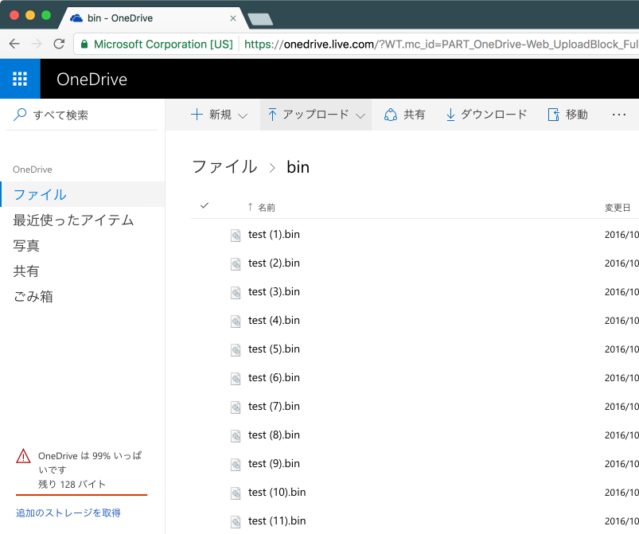
Task: Click the share icon in toolbar
Action: [x=391, y=115]
